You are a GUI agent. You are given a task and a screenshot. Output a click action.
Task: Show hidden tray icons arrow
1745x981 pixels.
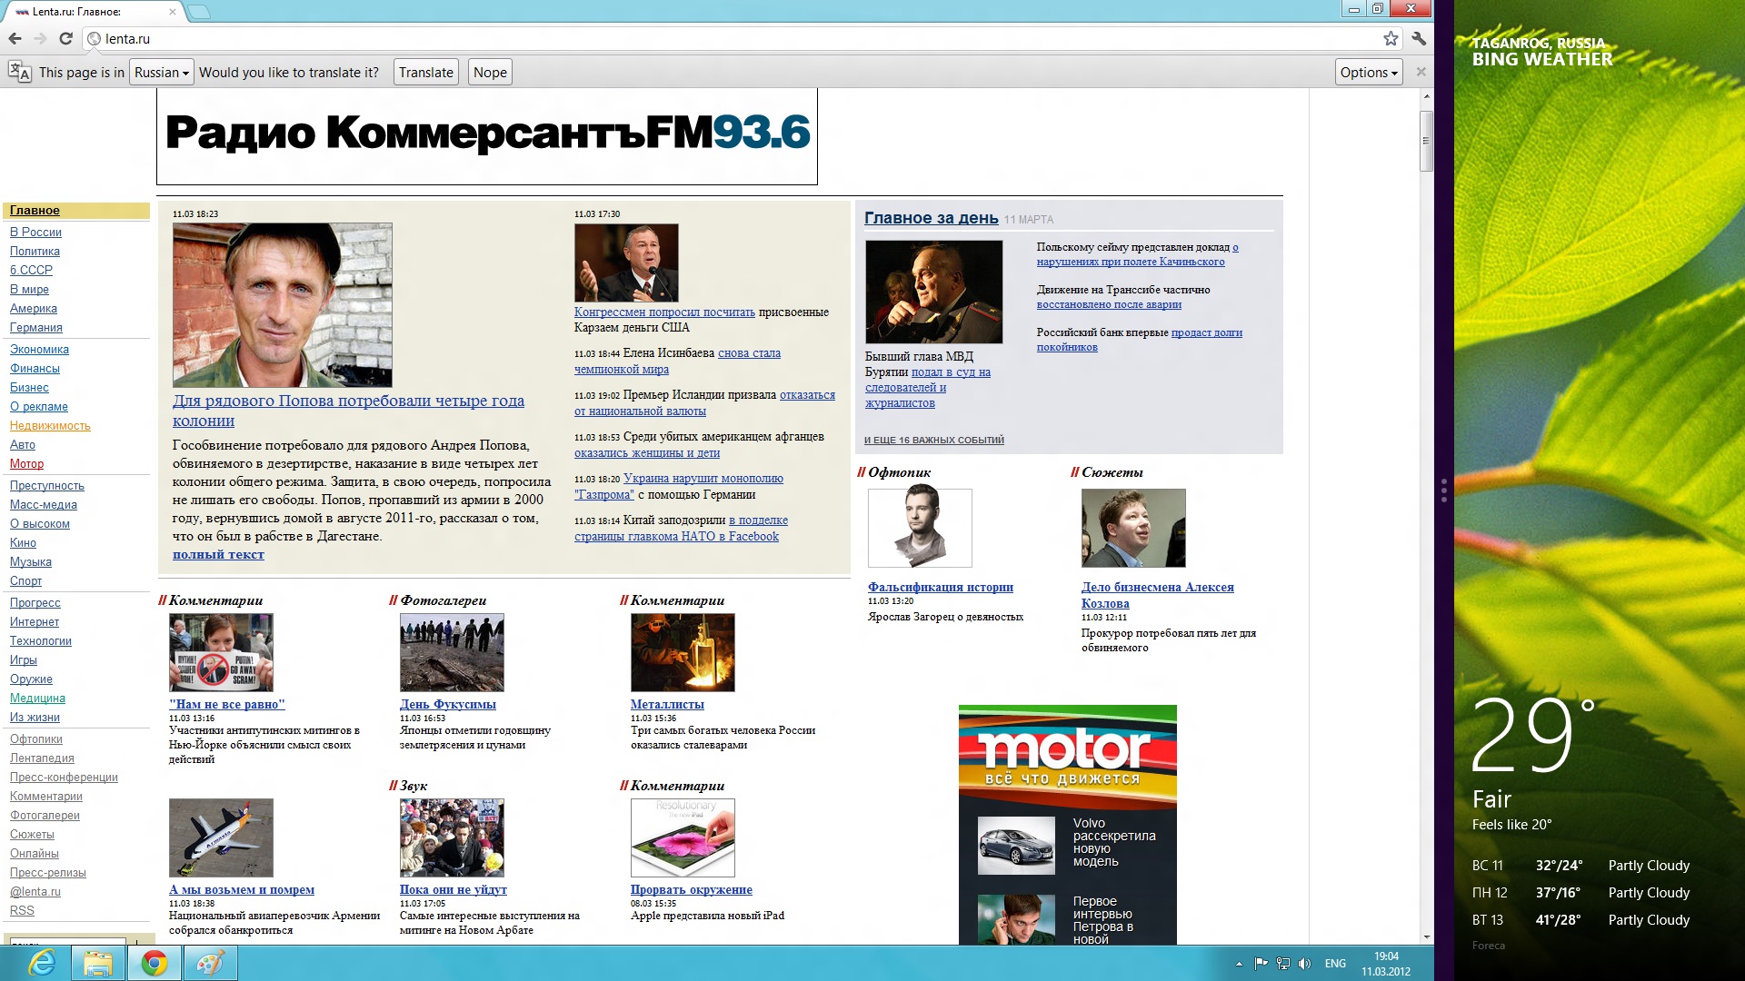[1239, 964]
